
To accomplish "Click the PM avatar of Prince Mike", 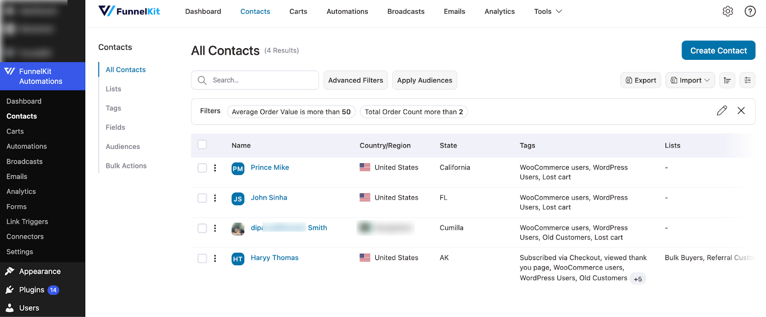I will [238, 169].
